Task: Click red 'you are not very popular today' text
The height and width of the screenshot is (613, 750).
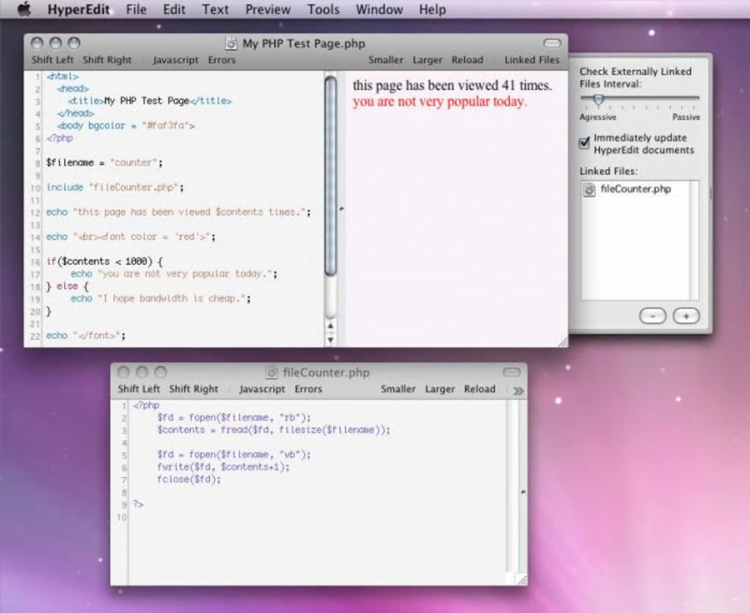Action: [440, 102]
